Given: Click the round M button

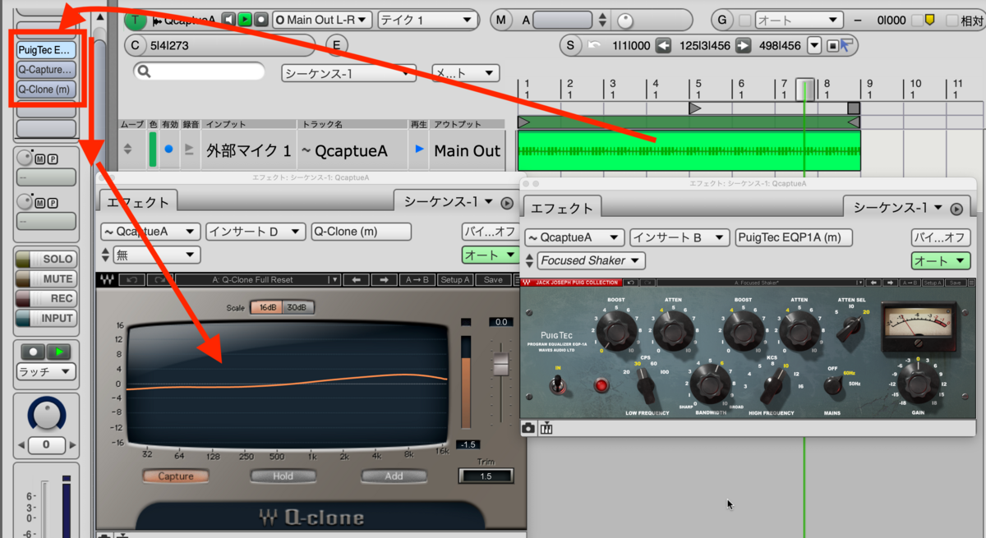Looking at the screenshot, I should [500, 20].
